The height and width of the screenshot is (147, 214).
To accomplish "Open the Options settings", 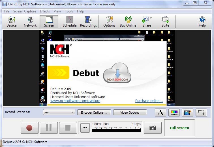I will 109,22.
